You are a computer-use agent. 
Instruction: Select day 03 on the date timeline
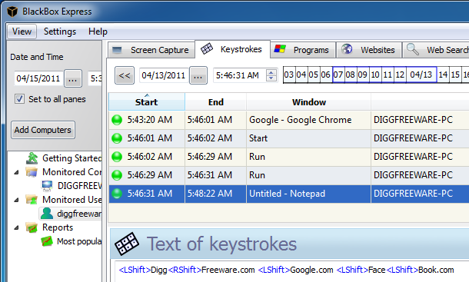289,75
